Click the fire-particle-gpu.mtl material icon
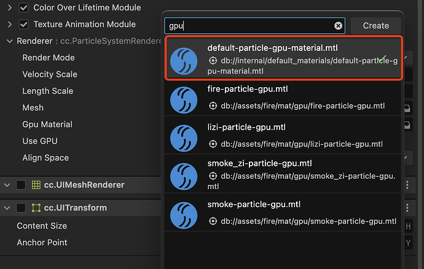This screenshot has height=269, width=424. [x=187, y=99]
